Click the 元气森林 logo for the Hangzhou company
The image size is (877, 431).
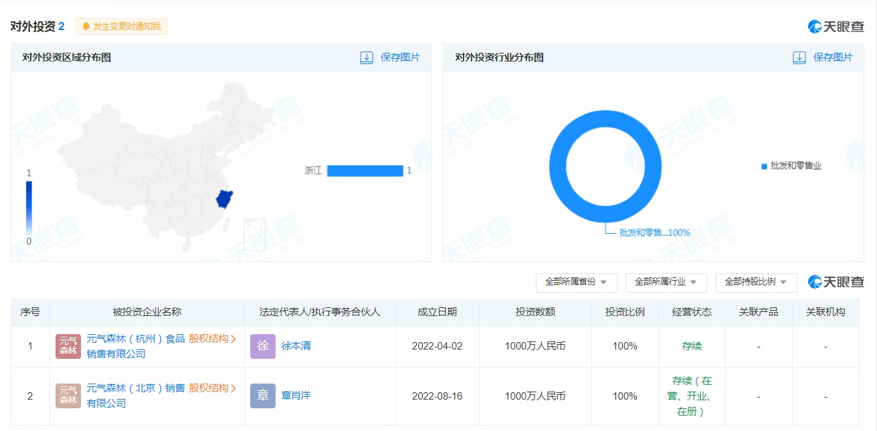pyautogui.click(x=68, y=346)
